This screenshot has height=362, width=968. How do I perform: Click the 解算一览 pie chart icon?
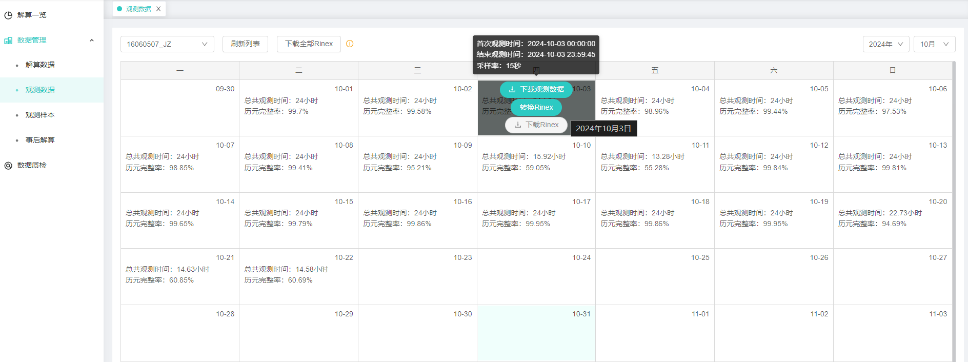(8, 15)
